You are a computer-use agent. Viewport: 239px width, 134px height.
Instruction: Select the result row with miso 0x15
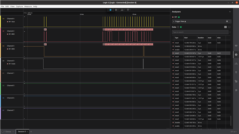(x=201, y=105)
